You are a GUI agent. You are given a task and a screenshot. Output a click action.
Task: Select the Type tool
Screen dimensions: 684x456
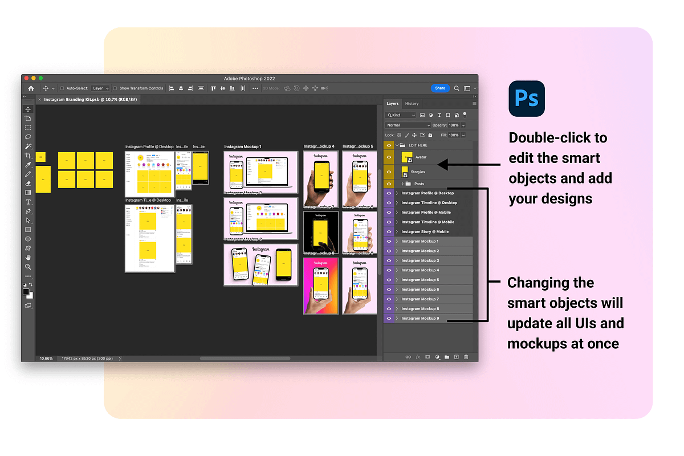tap(28, 202)
